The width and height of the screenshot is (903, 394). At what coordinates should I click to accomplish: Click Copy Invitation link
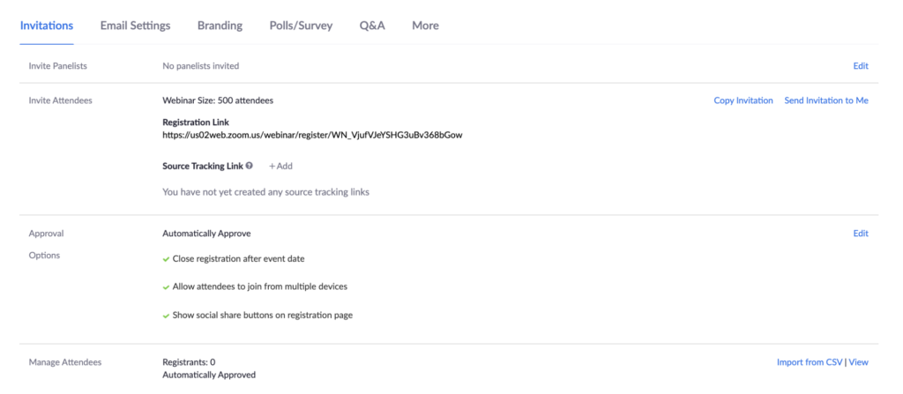coord(743,100)
